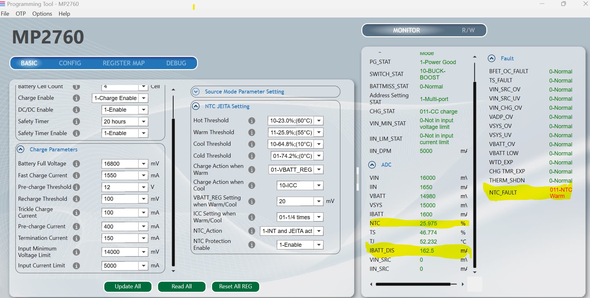The height and width of the screenshot is (298, 590).
Task: Click info icon for NTC_Action
Action: 252,231
